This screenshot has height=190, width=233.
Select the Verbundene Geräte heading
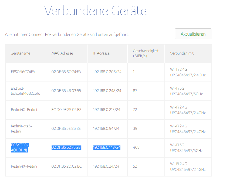[95, 11]
